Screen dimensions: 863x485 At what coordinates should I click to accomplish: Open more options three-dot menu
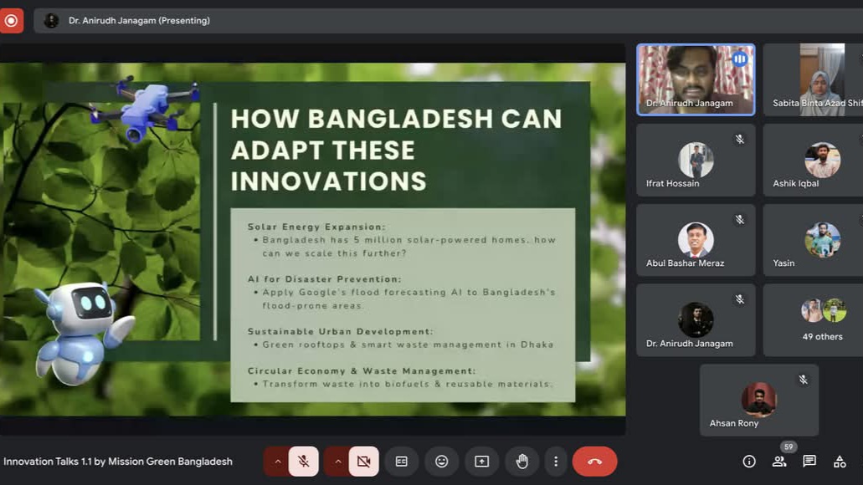556,462
